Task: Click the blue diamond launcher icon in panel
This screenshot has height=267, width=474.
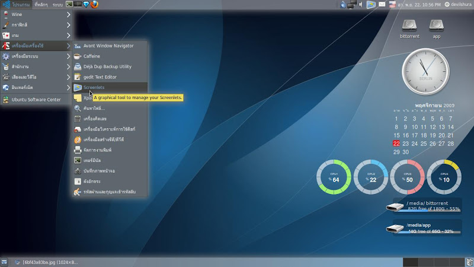Action: pos(86,4)
